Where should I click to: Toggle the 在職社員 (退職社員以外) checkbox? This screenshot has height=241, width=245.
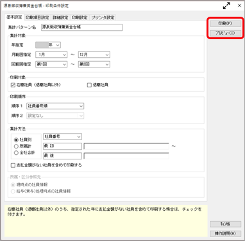(13, 85)
